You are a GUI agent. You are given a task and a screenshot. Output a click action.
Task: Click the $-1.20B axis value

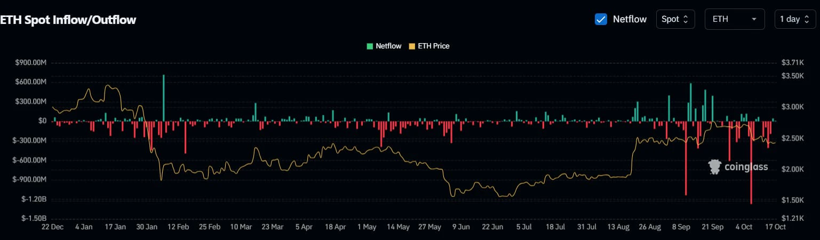35,199
